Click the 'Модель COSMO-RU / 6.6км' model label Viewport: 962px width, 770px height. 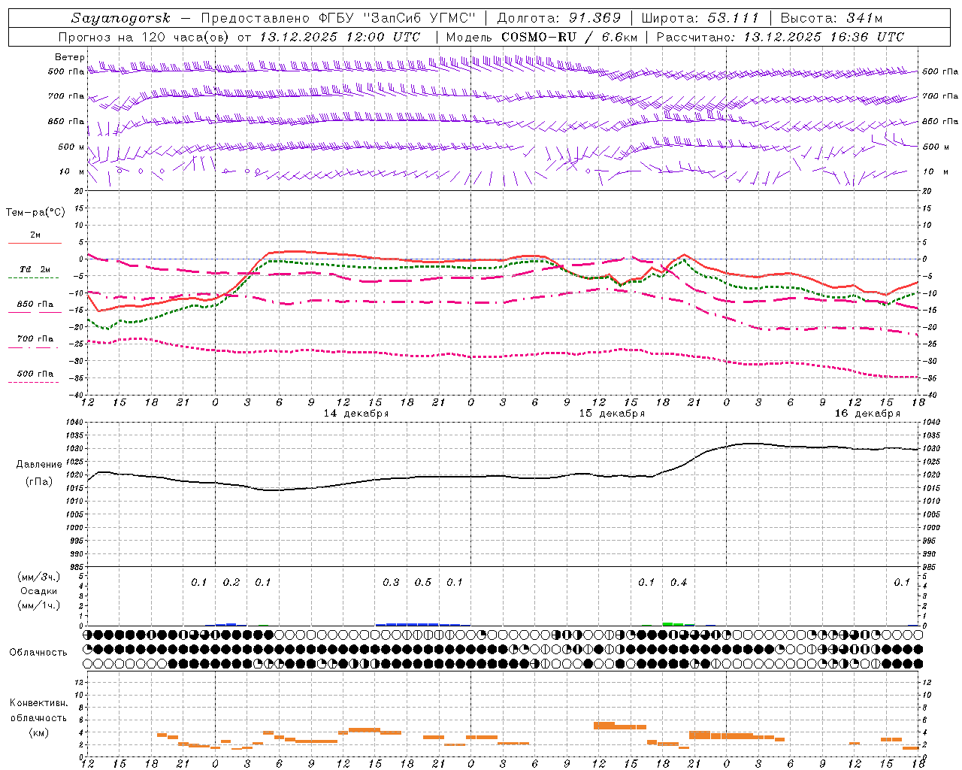coord(541,37)
